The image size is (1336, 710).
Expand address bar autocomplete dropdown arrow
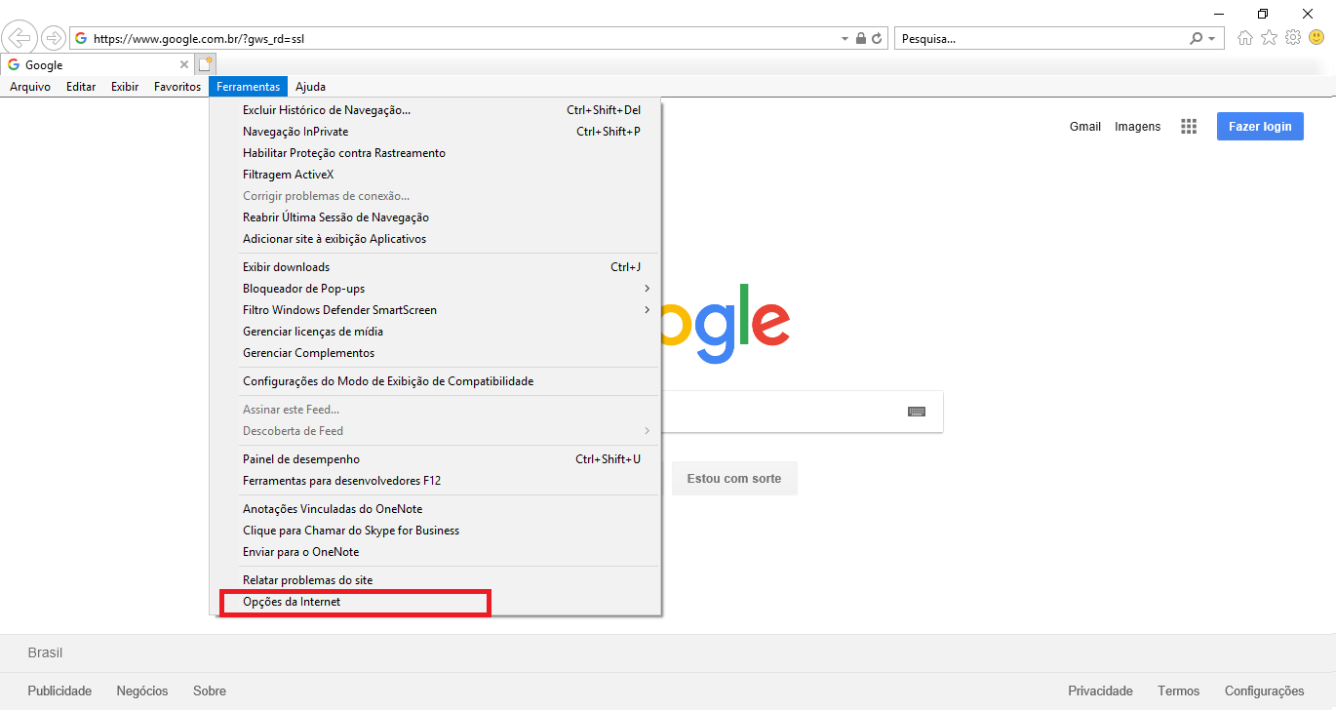click(845, 39)
